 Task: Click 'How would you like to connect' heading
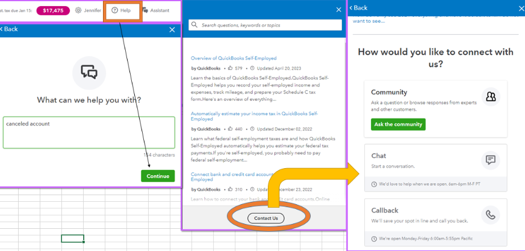436,58
